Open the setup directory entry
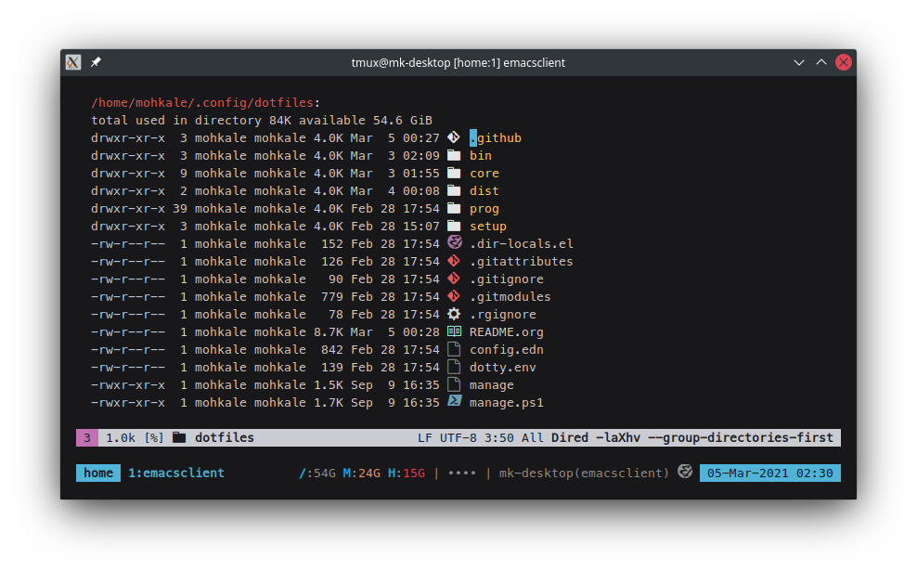Viewport: 917px width, 571px height. coord(487,226)
